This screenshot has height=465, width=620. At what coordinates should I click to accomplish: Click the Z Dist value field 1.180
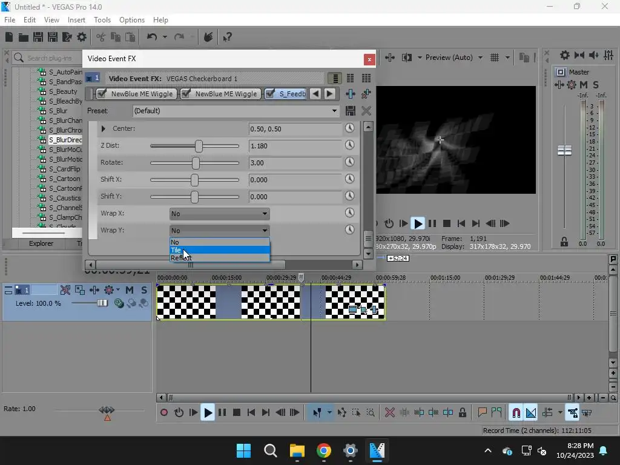295,146
